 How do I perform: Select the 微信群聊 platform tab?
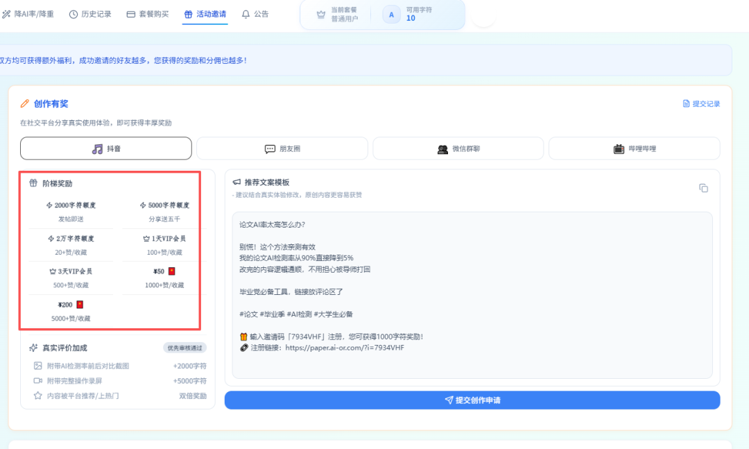[458, 149]
